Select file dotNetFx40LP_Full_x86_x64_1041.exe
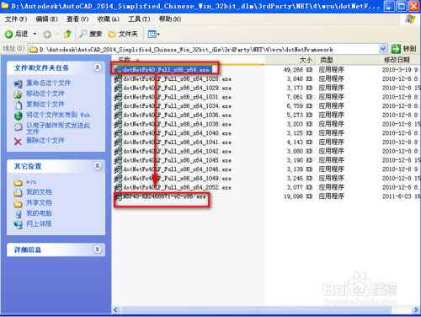Image resolution: width=421 pixels, height=317 pixels. click(x=177, y=142)
